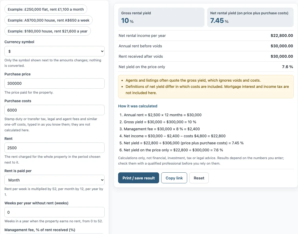
Task: Click step 2 Gross yield calculation line
Action: (x=160, y=122)
